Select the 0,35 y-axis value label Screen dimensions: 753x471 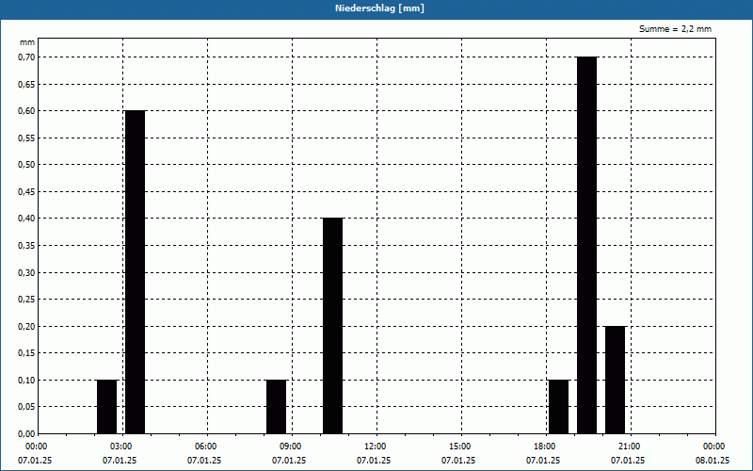(25, 245)
